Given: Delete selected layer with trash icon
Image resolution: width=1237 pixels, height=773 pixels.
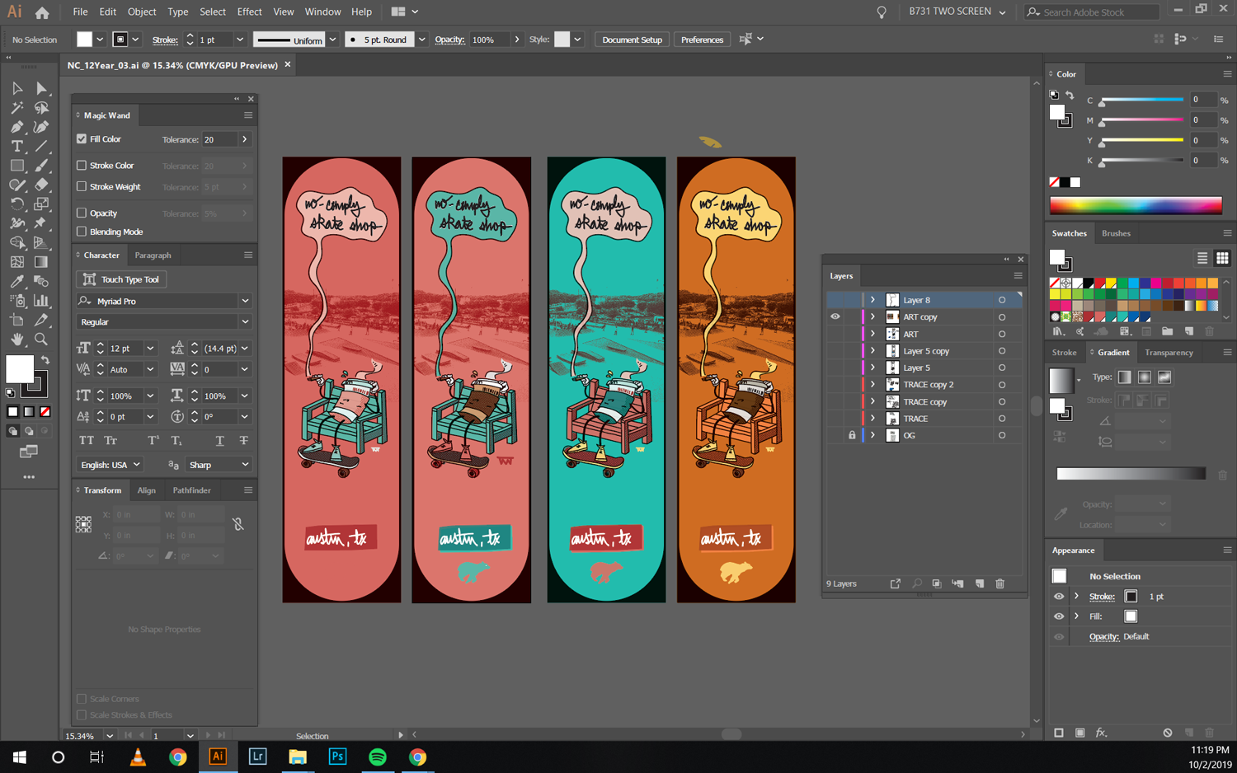Looking at the screenshot, I should click(x=1000, y=583).
